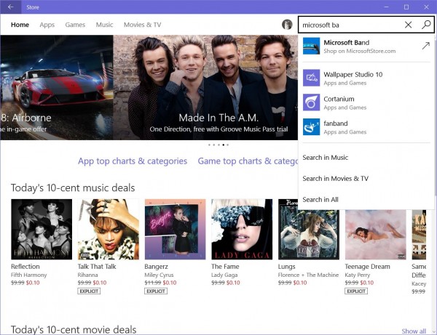Open external link arrow for Microsoft Band
The width and height of the screenshot is (437, 335).
[425, 47]
